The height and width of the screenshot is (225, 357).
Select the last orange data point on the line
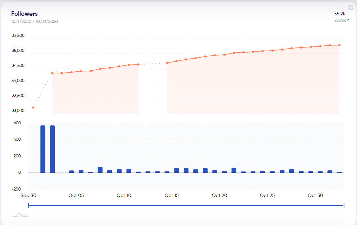coord(339,45)
